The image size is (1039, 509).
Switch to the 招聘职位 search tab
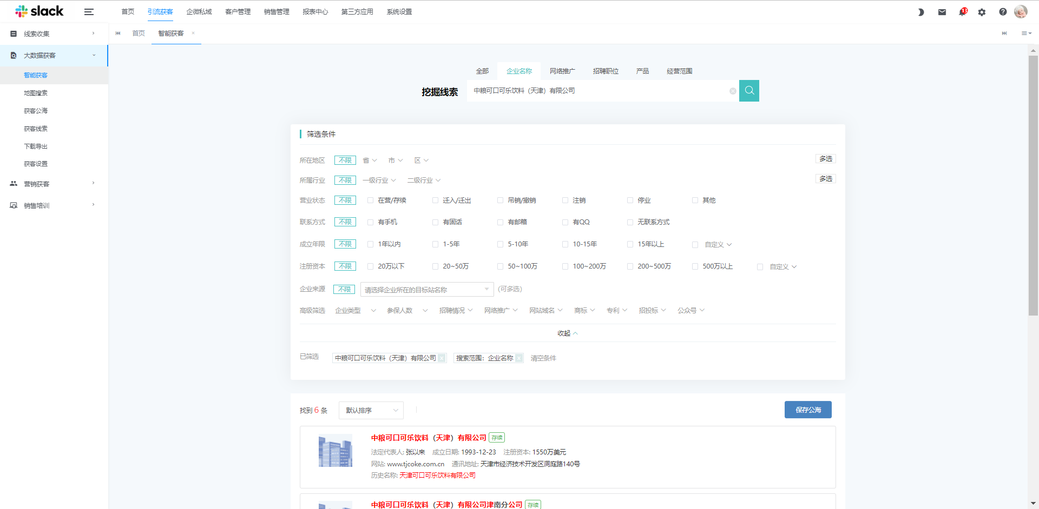click(x=606, y=71)
